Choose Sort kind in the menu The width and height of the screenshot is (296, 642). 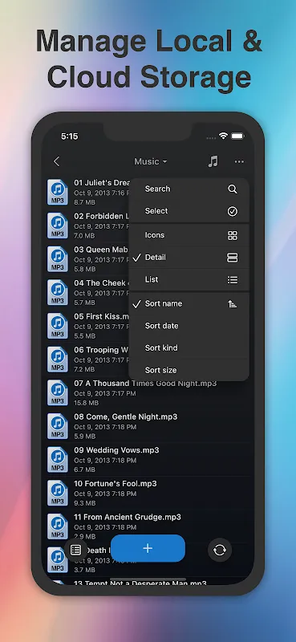[189, 348]
